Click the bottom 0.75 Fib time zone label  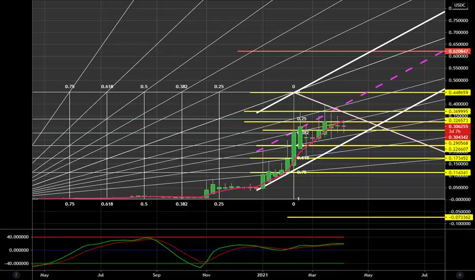click(70, 204)
